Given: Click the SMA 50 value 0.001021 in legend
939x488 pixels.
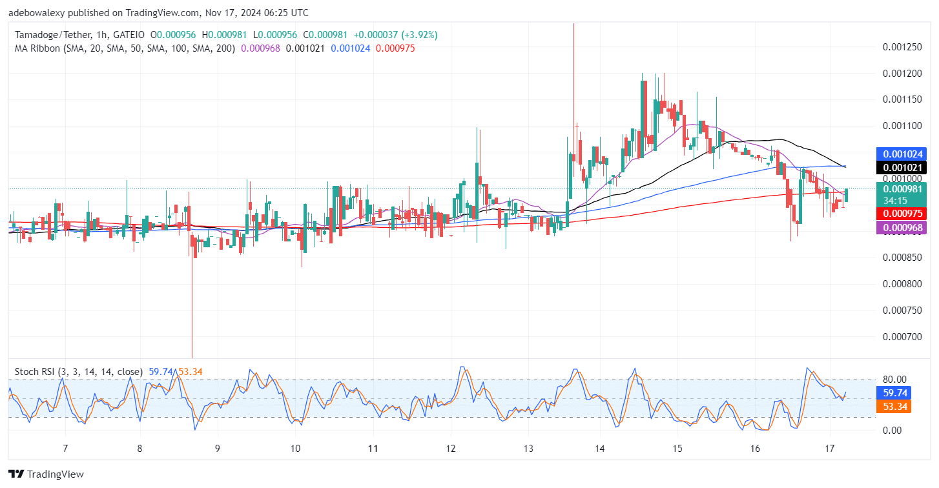Looking at the screenshot, I should click(x=305, y=48).
